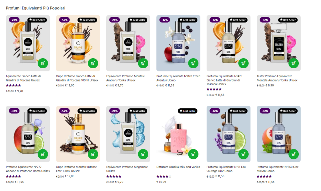
Task: Add N°870 Creed Aventus to cart
Action: [x=193, y=63]
